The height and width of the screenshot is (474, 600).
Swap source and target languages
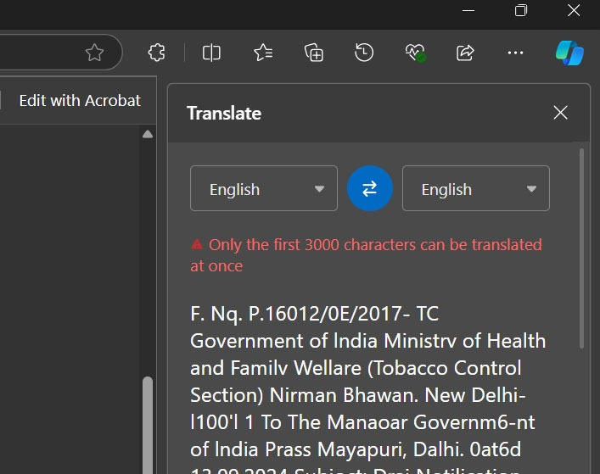(370, 188)
